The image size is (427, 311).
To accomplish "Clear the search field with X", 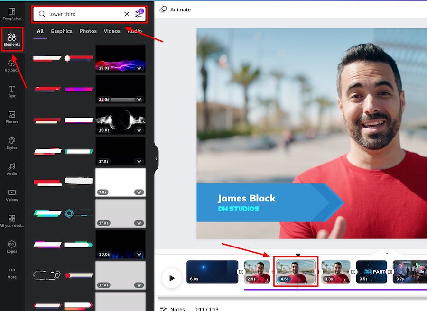I will (127, 14).
